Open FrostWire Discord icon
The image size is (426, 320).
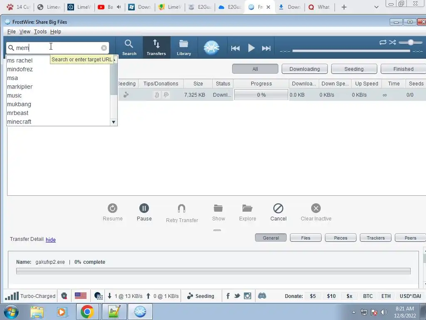click(x=262, y=296)
